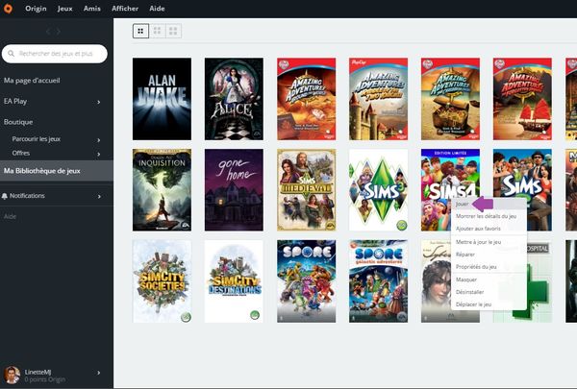Click the LinetteMJ profile avatar

coord(12,375)
